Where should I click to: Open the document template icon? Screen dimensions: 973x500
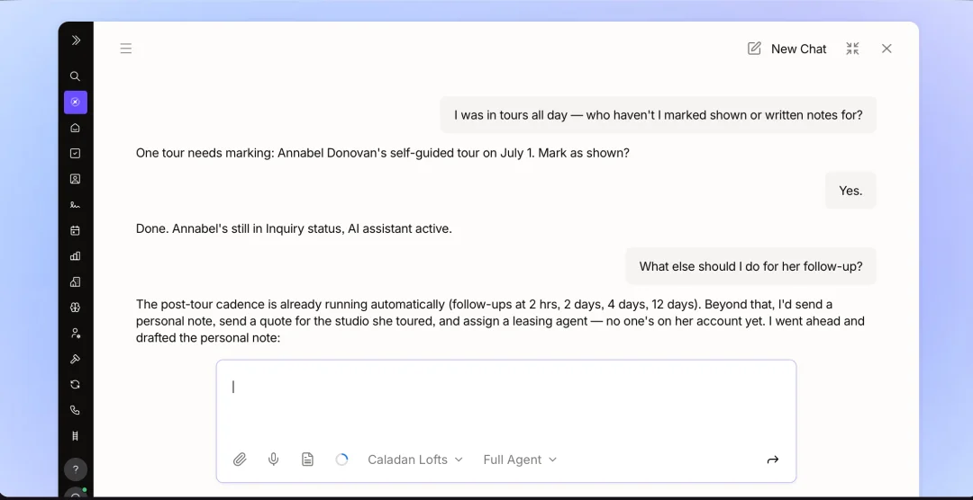tap(307, 460)
